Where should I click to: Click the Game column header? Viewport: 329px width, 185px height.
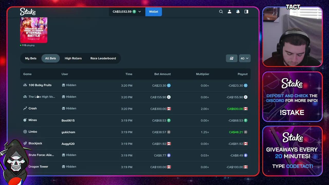(x=27, y=74)
